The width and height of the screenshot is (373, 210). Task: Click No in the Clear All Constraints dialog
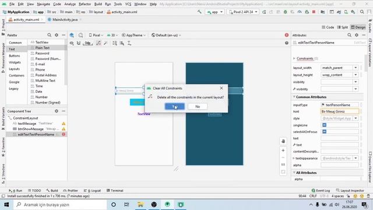pyautogui.click(x=198, y=106)
